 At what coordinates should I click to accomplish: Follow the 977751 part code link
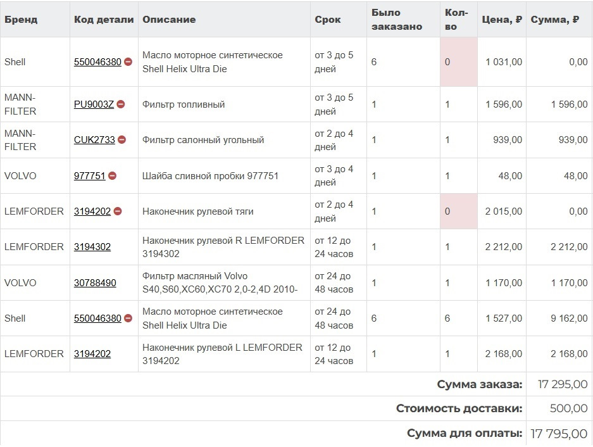[89, 176]
